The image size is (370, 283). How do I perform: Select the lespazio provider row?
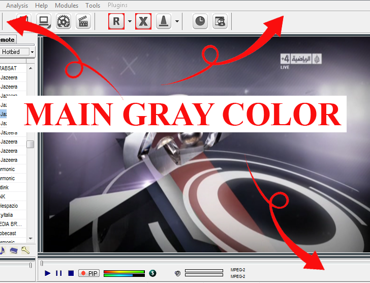click(13, 206)
